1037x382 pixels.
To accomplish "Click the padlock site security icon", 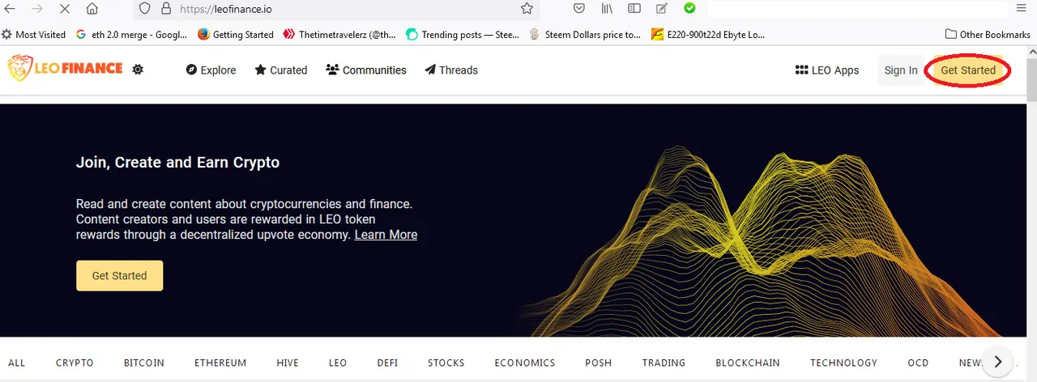I will (x=166, y=9).
